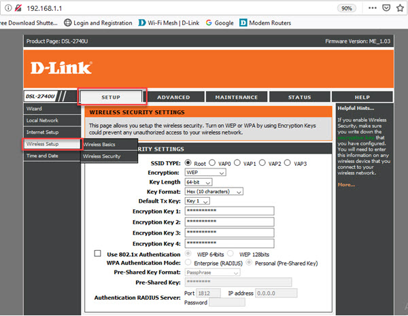Select the WEP 64bits radio option
Image resolution: width=408 pixels, height=316 pixels.
(188, 253)
